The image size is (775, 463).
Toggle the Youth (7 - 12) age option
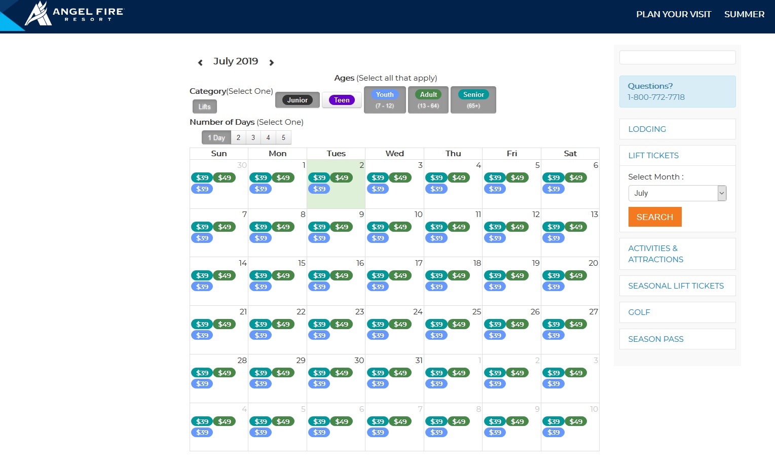[x=385, y=99]
